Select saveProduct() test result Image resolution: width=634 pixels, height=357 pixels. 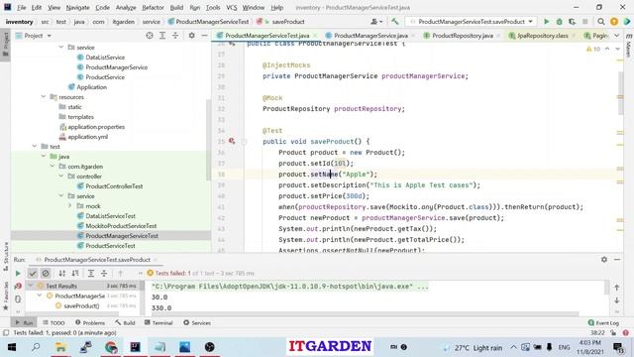[81, 305]
